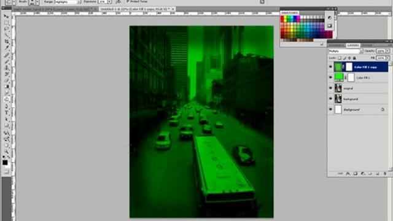Select the Eraser tool
The image size is (393, 221).
(7, 80)
